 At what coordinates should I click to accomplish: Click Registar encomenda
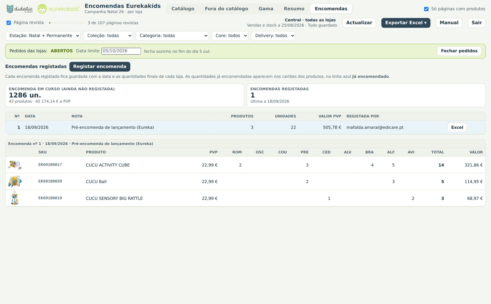point(100,67)
